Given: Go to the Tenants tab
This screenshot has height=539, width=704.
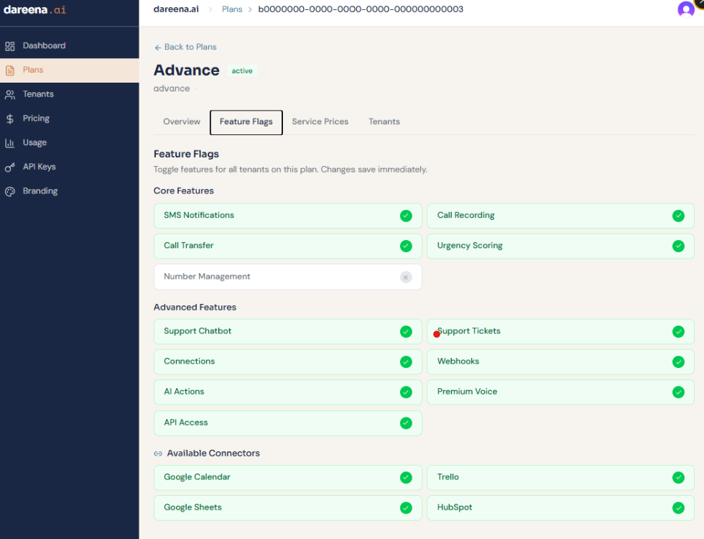Looking at the screenshot, I should click(384, 122).
